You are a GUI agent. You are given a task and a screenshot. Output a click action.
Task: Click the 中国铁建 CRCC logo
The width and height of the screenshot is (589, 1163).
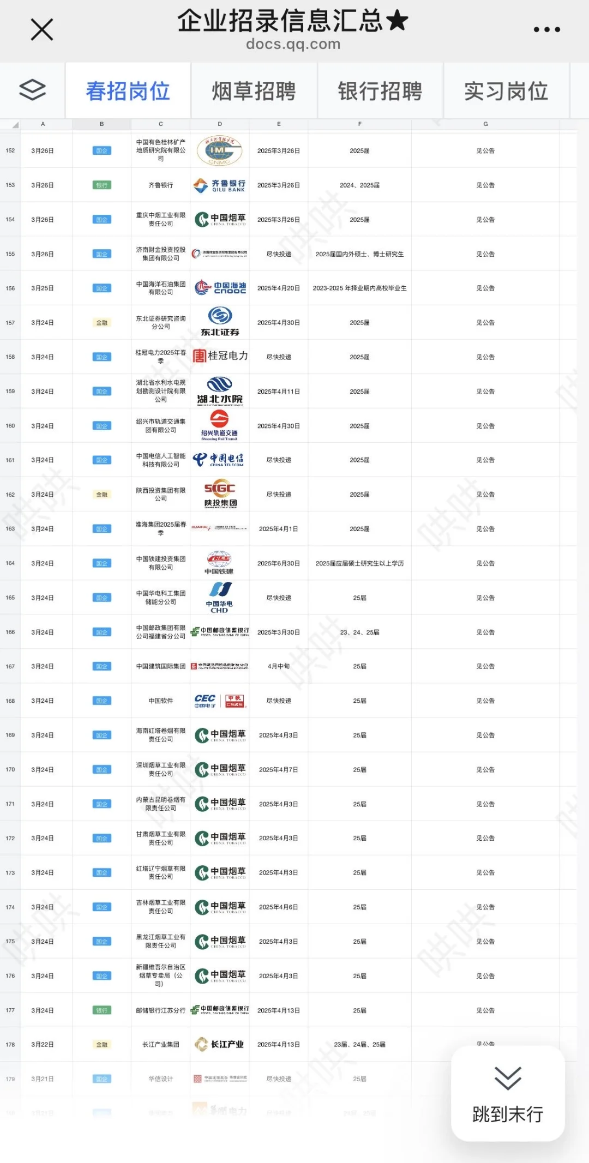[220, 563]
